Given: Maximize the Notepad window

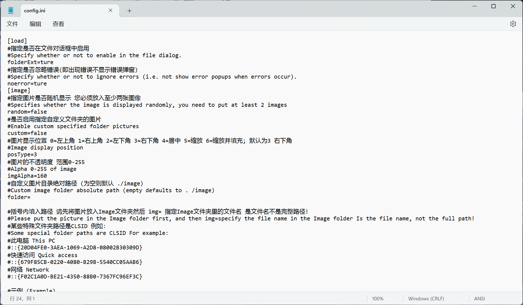Looking at the screenshot, I should (x=494, y=6).
